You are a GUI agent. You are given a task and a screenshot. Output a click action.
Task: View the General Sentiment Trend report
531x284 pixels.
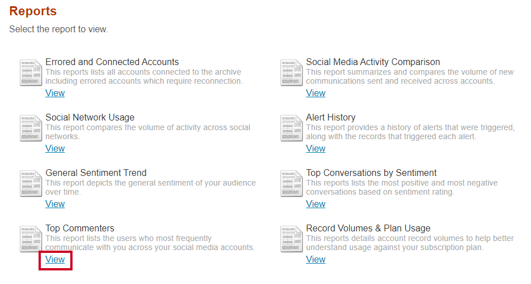click(x=55, y=204)
